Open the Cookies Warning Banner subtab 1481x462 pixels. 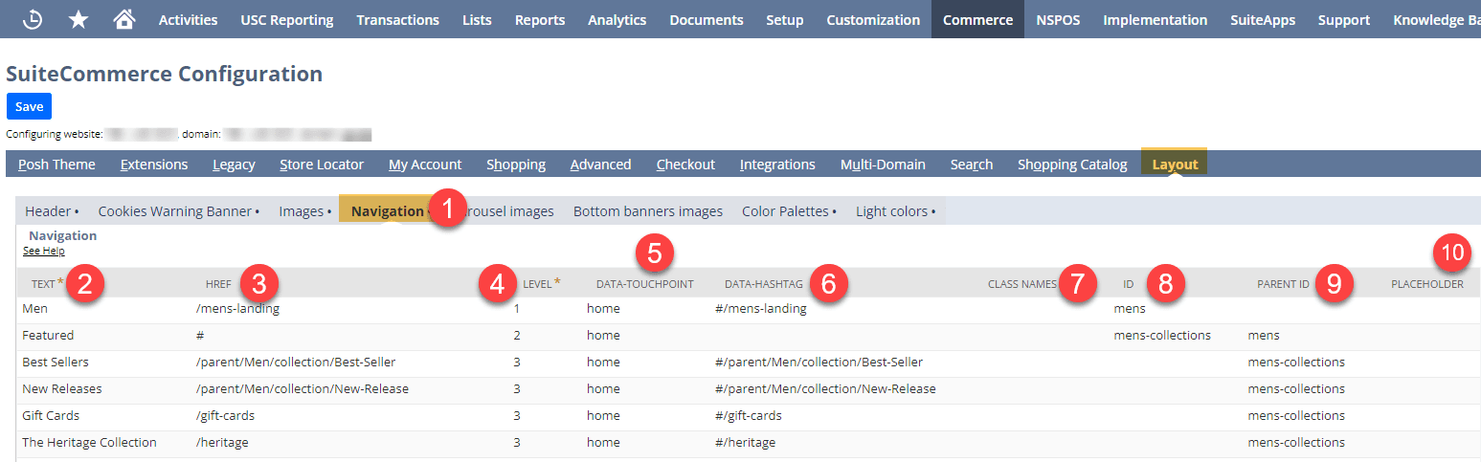pyautogui.click(x=178, y=211)
